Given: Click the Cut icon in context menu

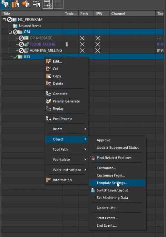Looking at the screenshot, I should 48,69.
